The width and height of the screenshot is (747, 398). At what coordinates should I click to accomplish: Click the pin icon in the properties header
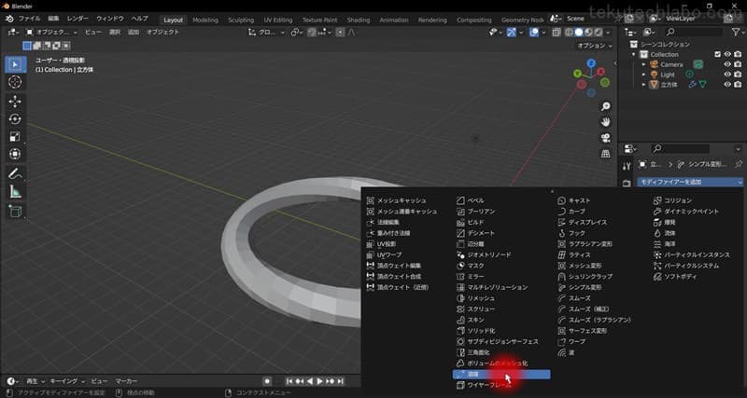pyautogui.click(x=739, y=164)
